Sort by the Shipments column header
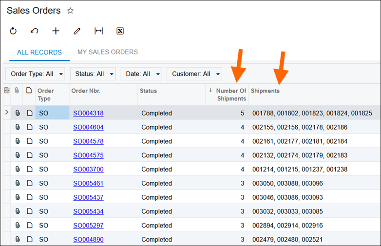 315,95
